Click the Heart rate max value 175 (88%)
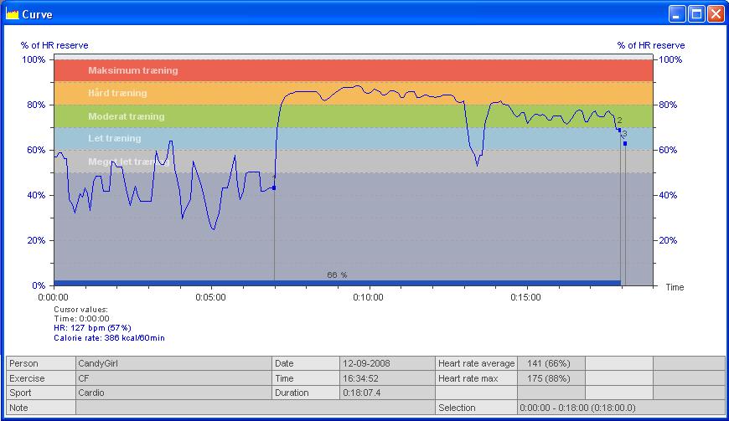Image resolution: width=729 pixels, height=421 pixels. [551, 378]
